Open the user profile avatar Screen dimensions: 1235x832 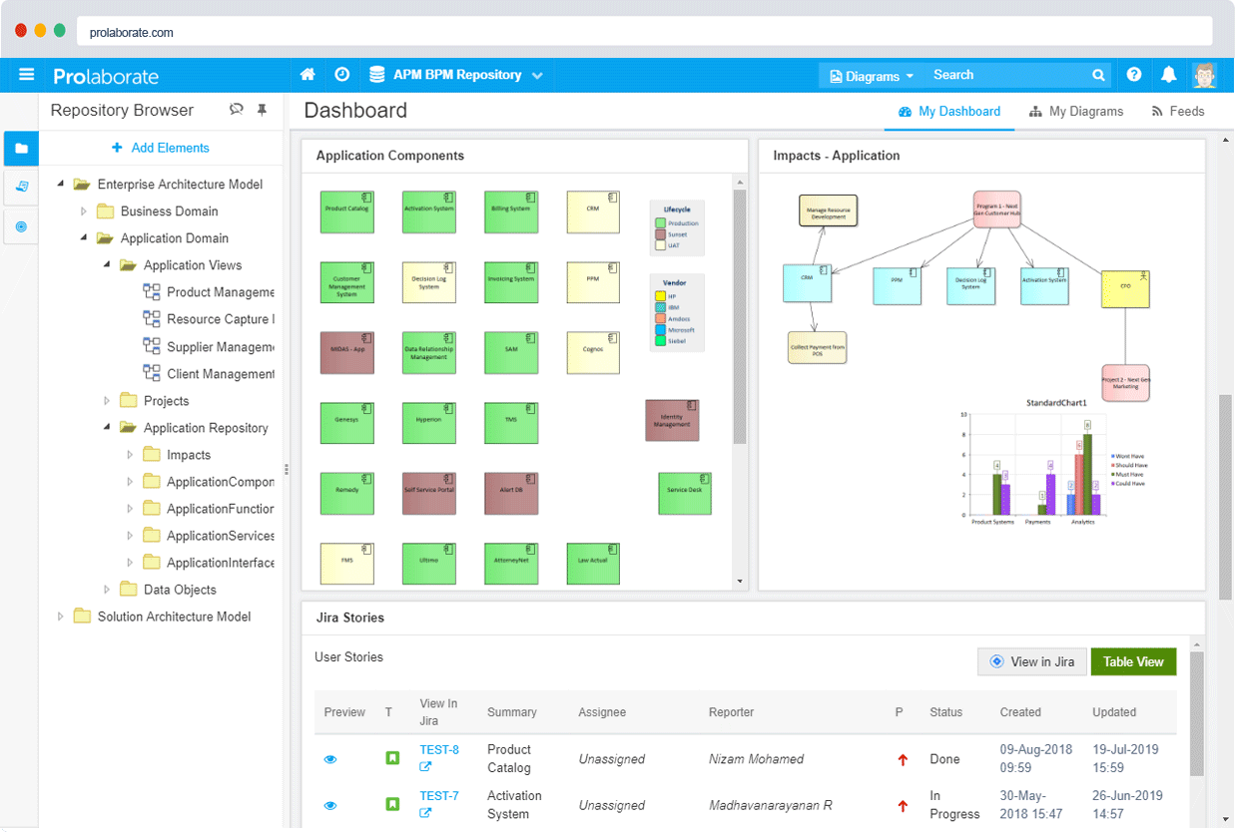pos(1205,75)
